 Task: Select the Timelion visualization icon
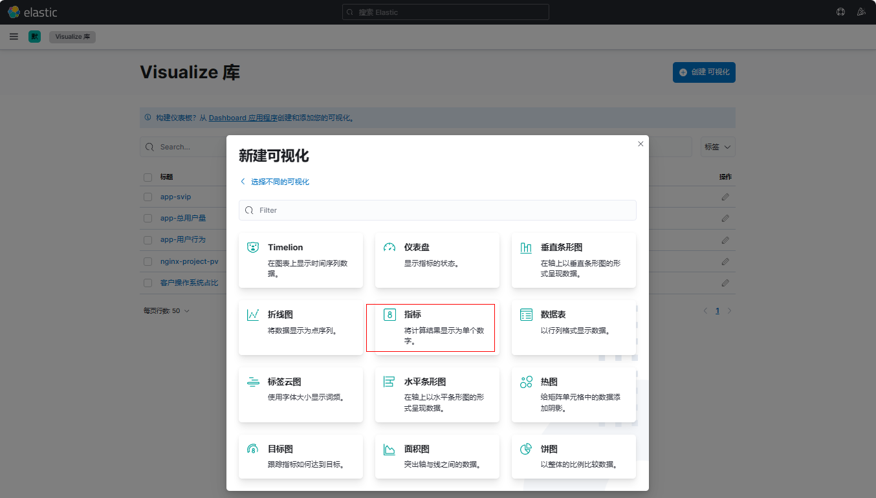point(253,248)
